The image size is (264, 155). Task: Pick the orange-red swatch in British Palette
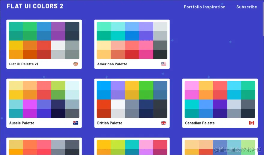pyautogui.click(x=104, y=104)
